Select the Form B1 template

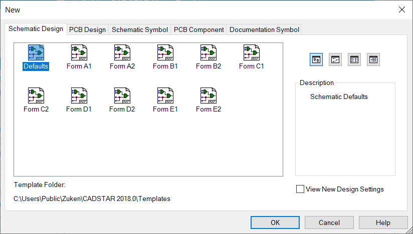tap(165, 52)
